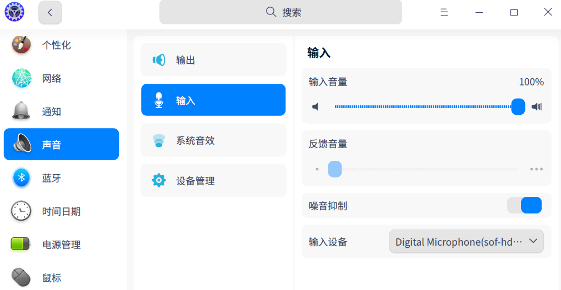The height and width of the screenshot is (290, 561).
Task: Click the magnifier search icon
Action: 271,12
